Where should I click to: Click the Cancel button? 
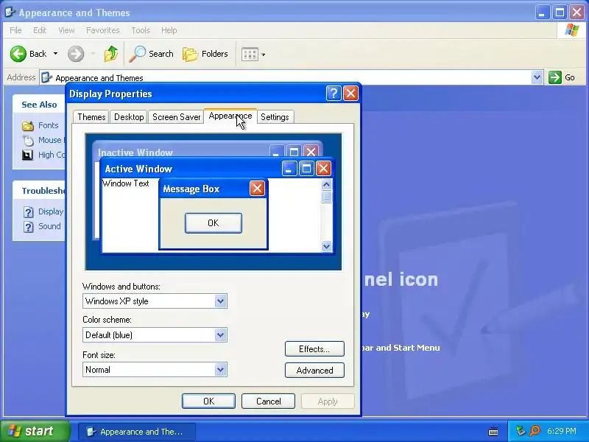pos(268,401)
